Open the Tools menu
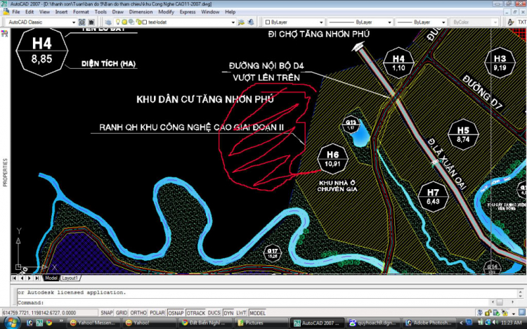The height and width of the screenshot is (329, 527). [x=100, y=12]
